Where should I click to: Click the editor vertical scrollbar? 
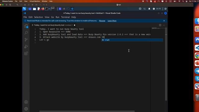coord(166,64)
